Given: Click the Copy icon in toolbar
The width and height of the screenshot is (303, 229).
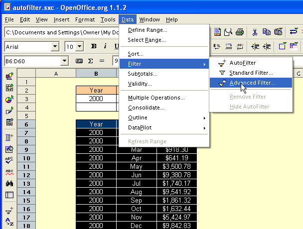Looking at the screenshot, I should (x=267, y=32).
